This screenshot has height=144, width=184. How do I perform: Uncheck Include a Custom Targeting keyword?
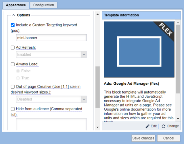13,25
